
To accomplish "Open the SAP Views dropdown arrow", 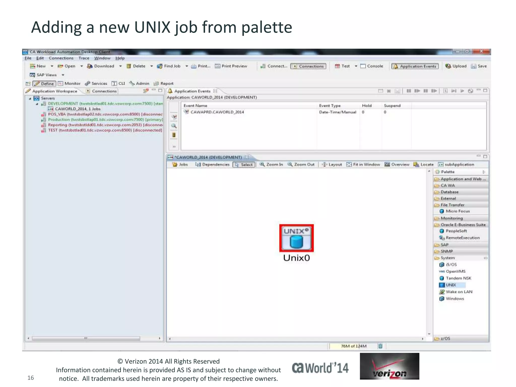I will click(x=63, y=75).
